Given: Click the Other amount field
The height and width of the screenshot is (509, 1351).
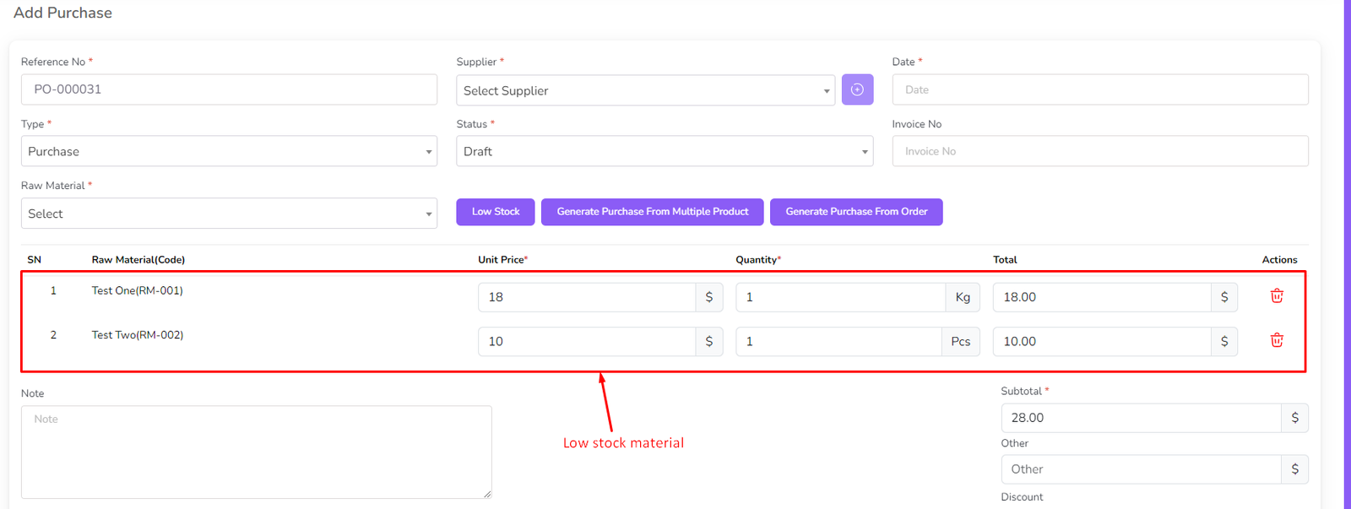Looking at the screenshot, I should click(x=1141, y=469).
